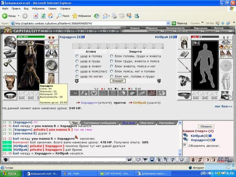Click the heart combat technique icon
Image resolution: width=236 pixels, height=177 pixels.
click(94, 93)
